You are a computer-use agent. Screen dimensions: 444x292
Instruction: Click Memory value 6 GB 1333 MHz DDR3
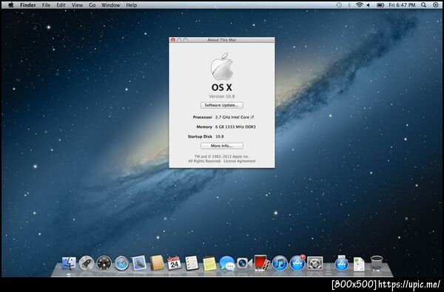235,127
